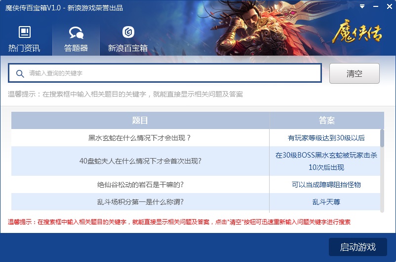Click the 答案 column header
Screen dimensions: 396x262
tap(326, 121)
